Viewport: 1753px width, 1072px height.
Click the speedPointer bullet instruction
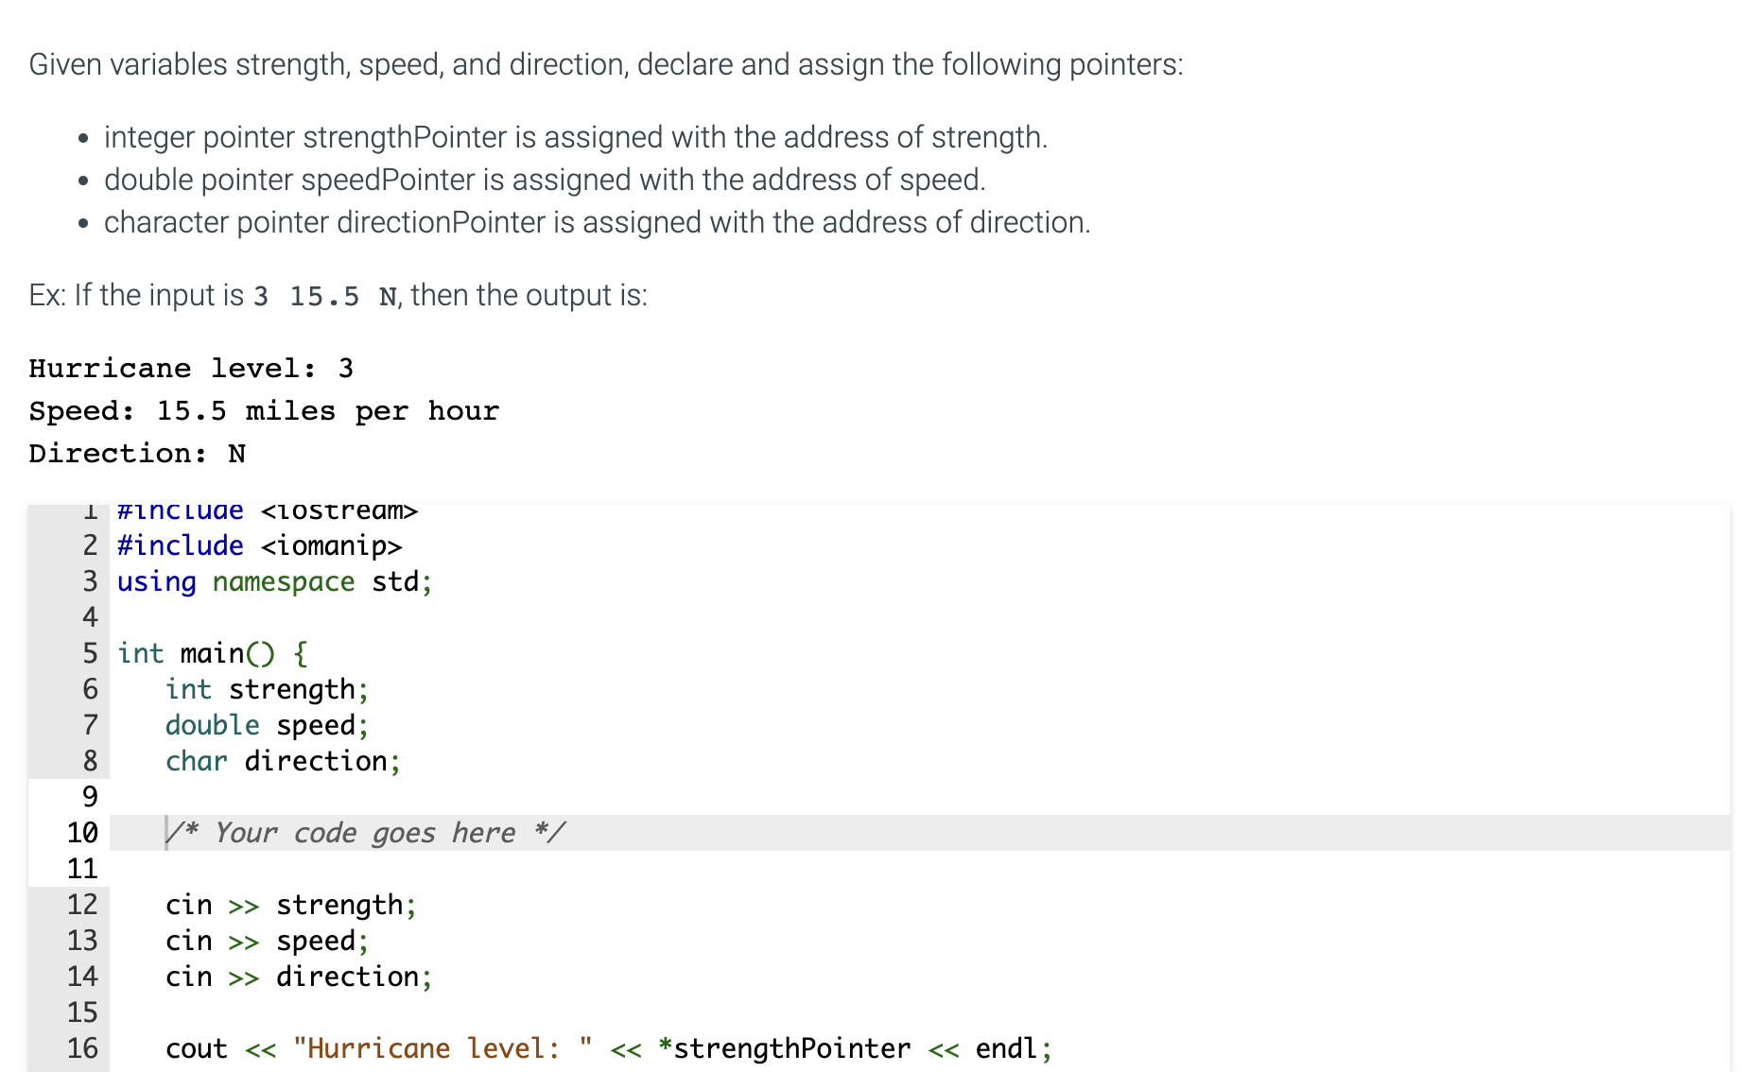point(545,180)
